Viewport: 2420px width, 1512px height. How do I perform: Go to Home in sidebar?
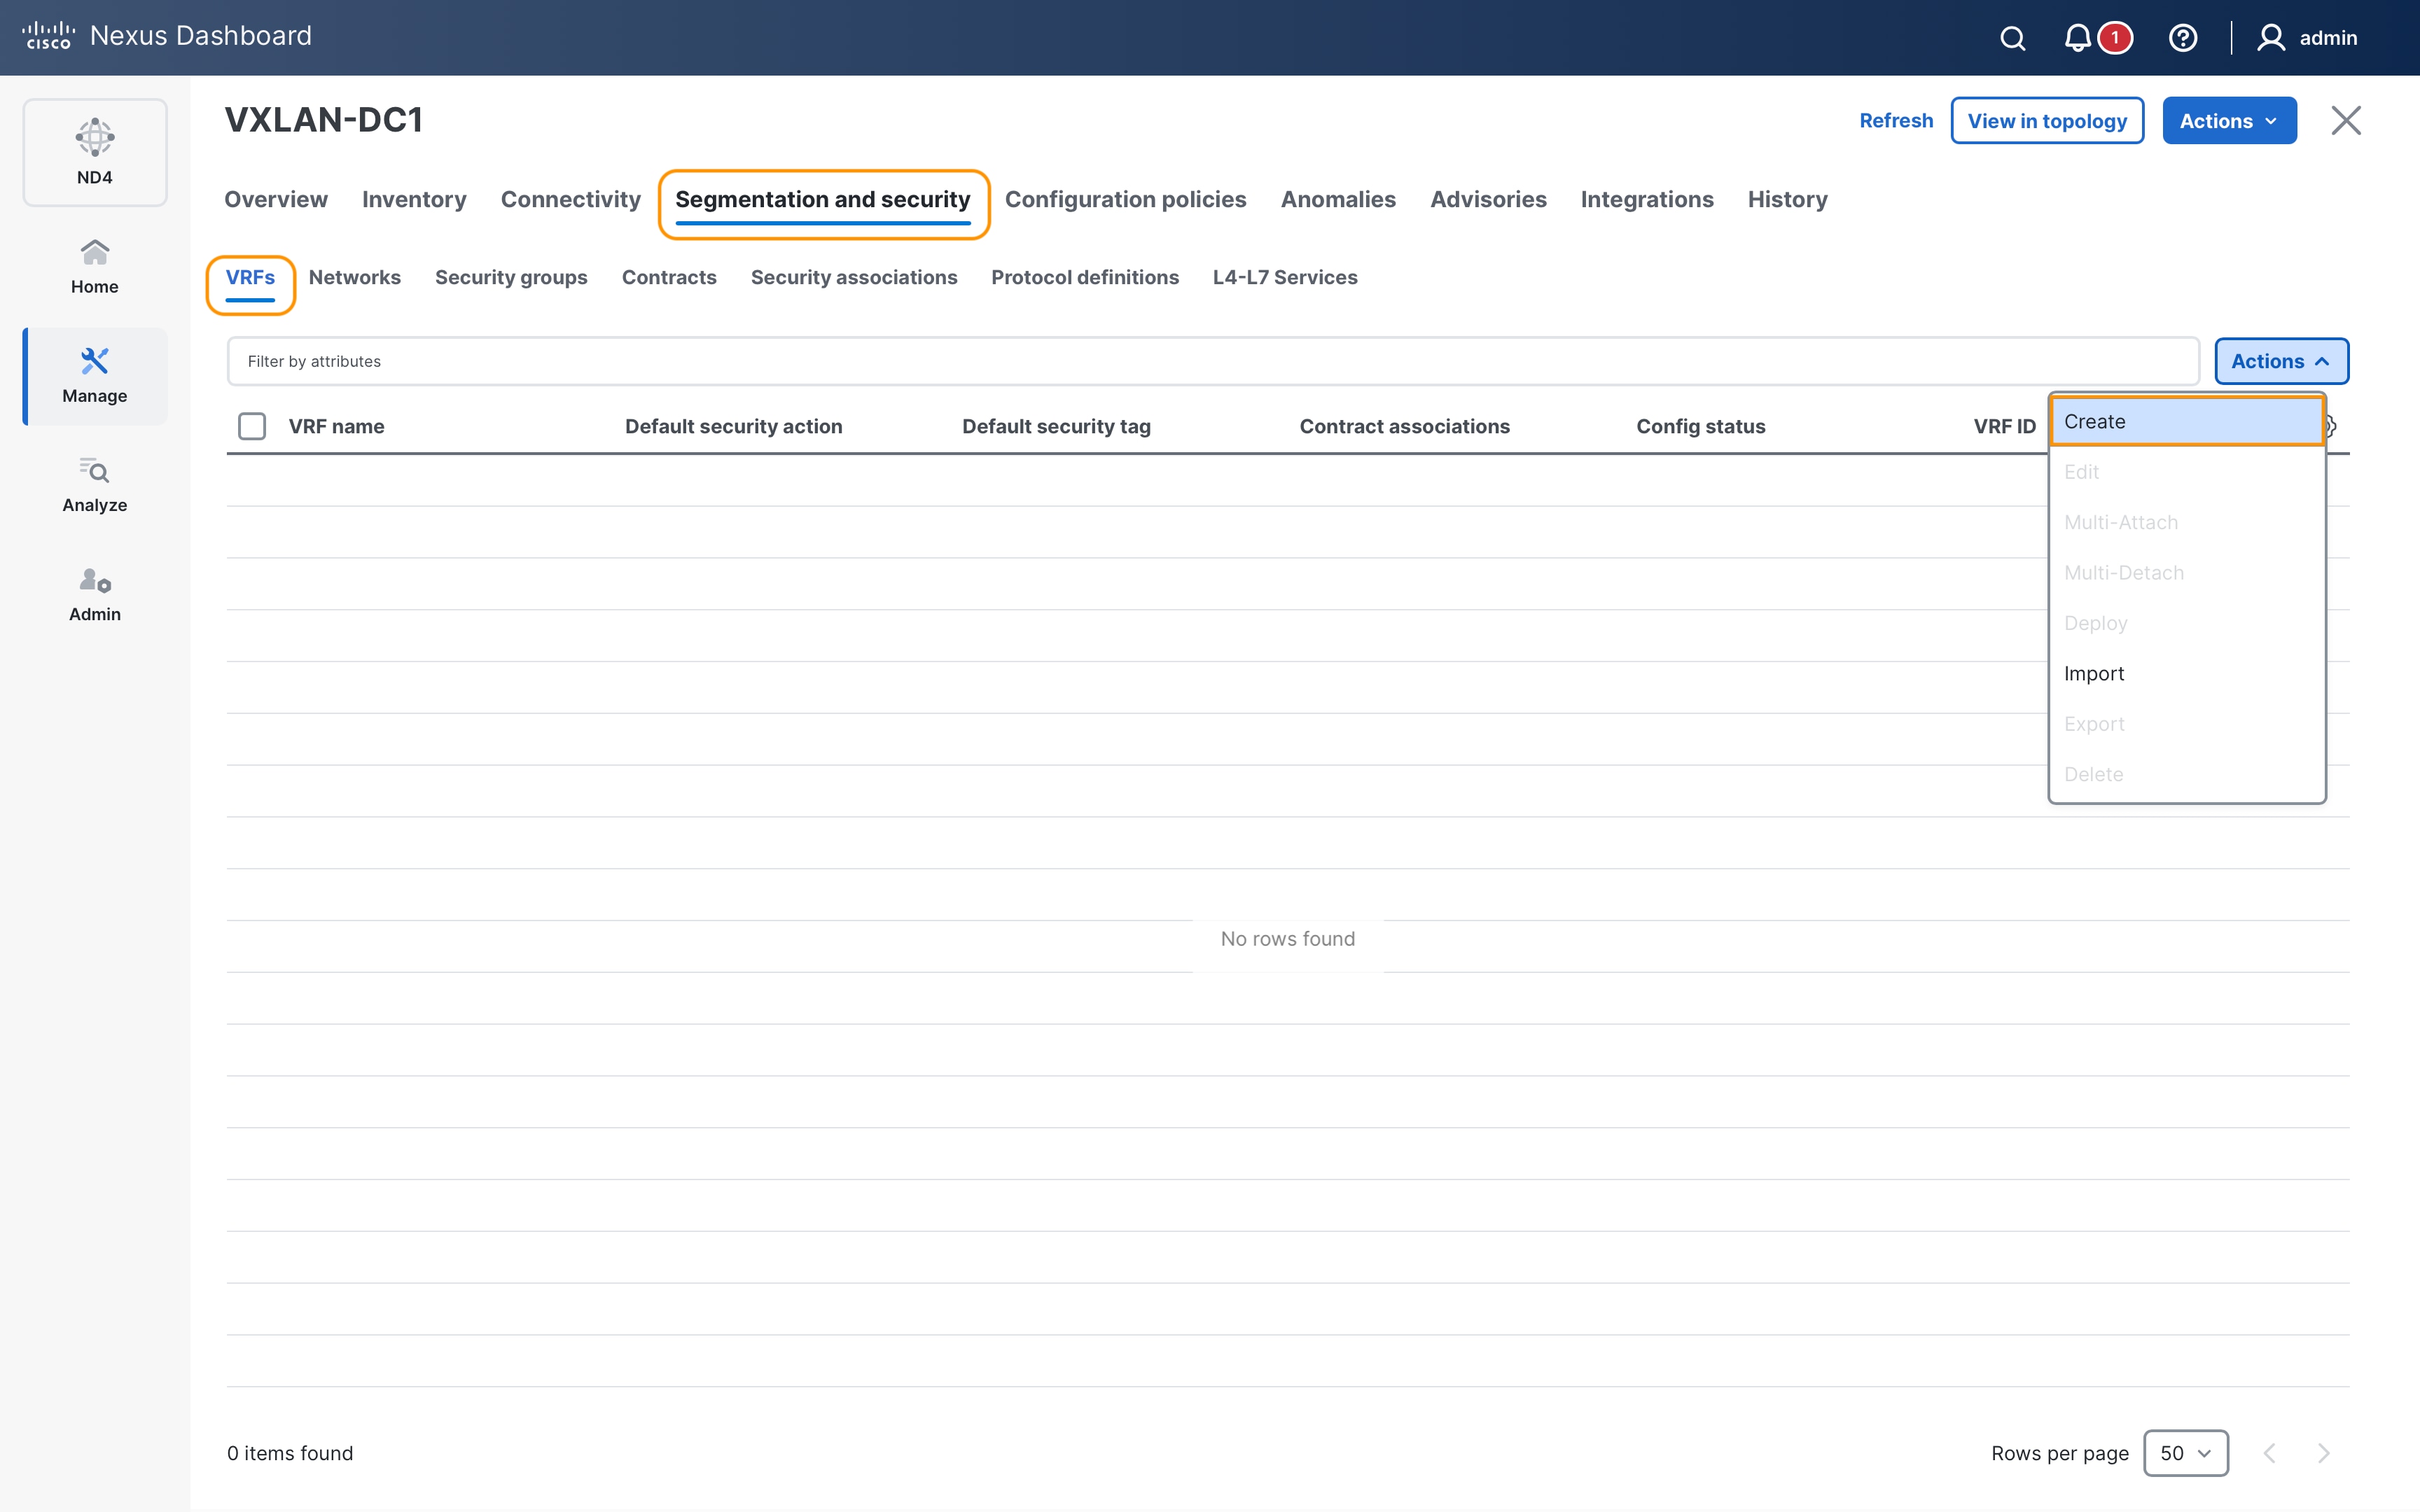pyautogui.click(x=95, y=267)
